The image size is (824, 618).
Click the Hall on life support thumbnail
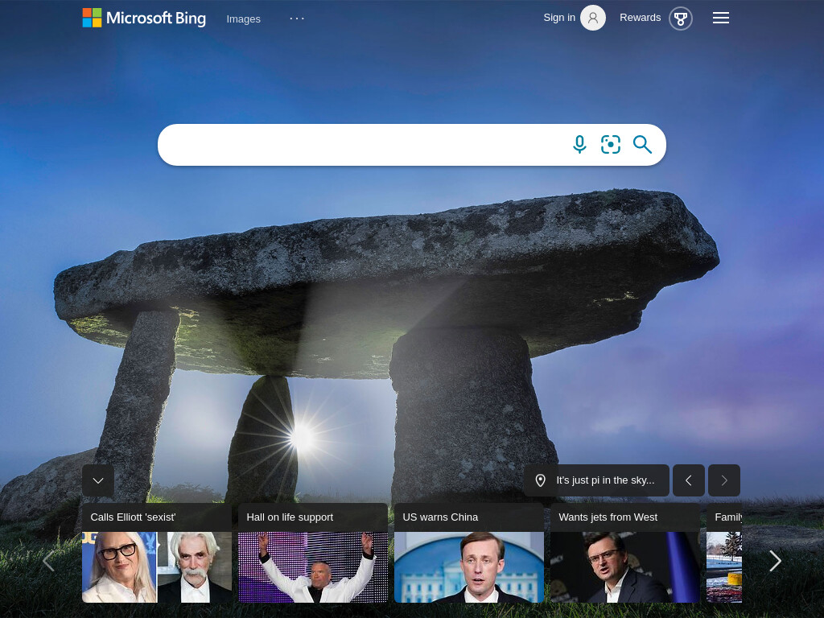click(x=313, y=567)
